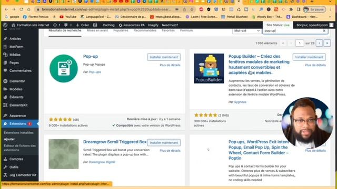
Task: Click the current page number field
Action: [x=300, y=43]
